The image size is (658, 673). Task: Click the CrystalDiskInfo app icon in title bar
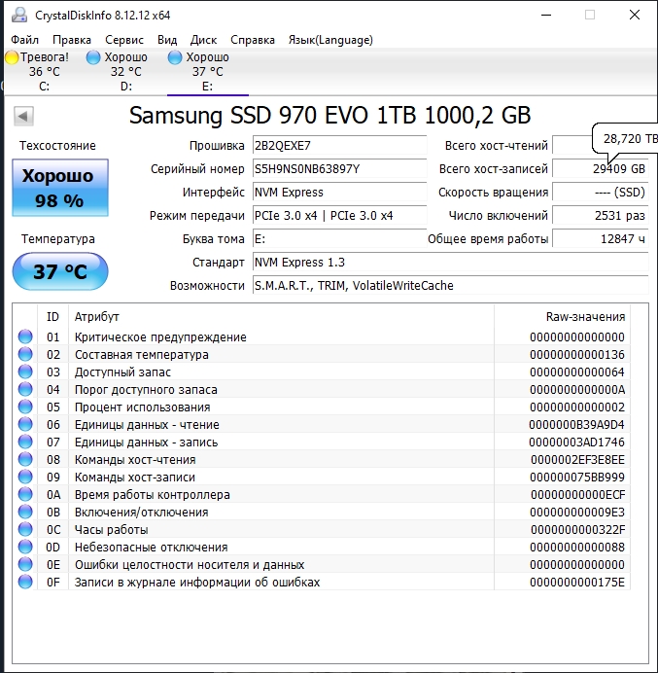pos(18,15)
